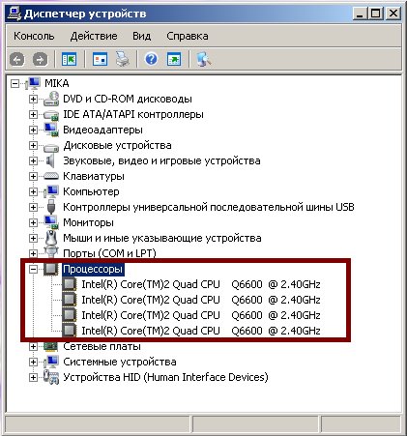407x436 pixels.
Task: Toggle the console tree pane icon
Action: [x=69, y=59]
